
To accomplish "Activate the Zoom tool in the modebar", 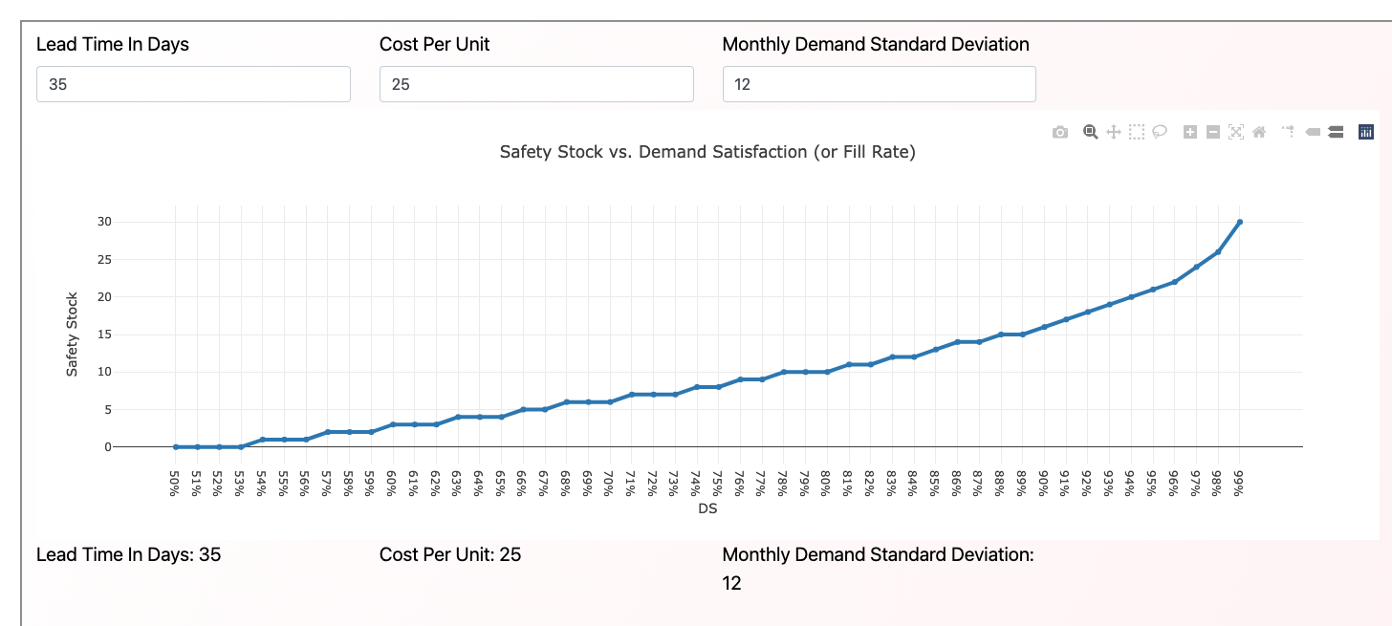I will (x=1090, y=132).
